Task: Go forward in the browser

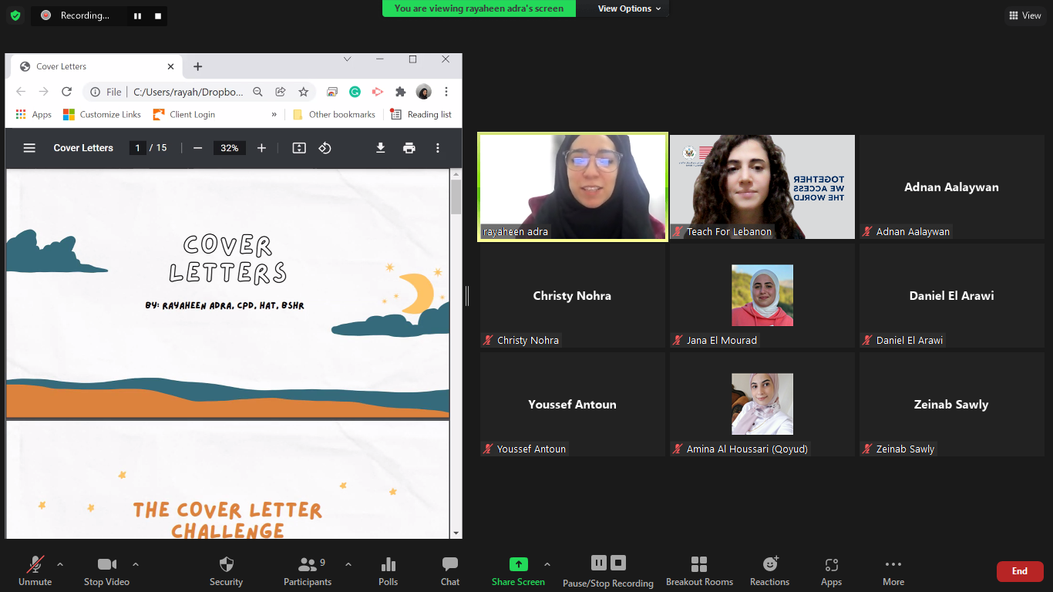Action: pos(44,92)
